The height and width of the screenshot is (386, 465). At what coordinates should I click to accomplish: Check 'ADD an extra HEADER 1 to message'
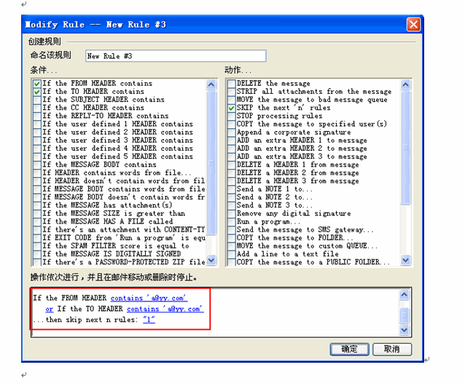click(x=231, y=141)
